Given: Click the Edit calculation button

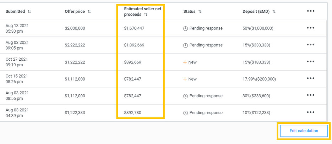Looking at the screenshot, I should coord(304,131).
